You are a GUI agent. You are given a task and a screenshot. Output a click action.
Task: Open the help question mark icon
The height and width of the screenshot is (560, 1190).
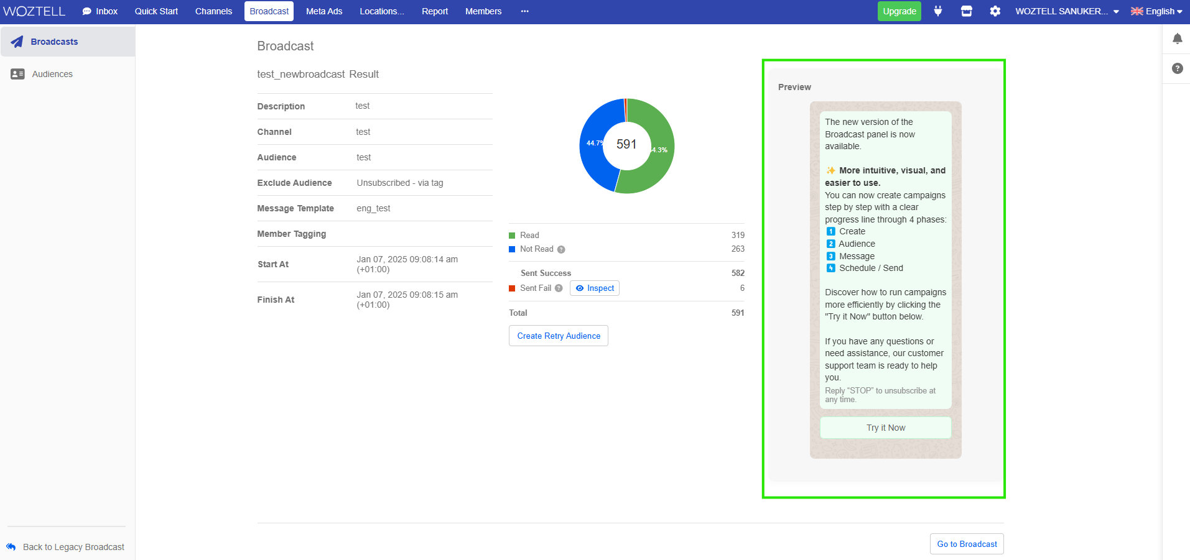tap(1176, 68)
